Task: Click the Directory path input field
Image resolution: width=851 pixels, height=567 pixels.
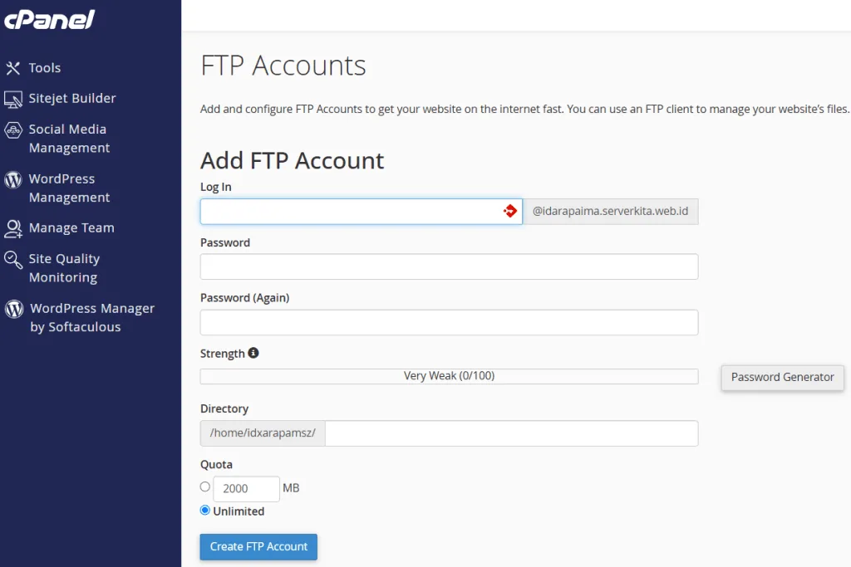Action: (511, 433)
